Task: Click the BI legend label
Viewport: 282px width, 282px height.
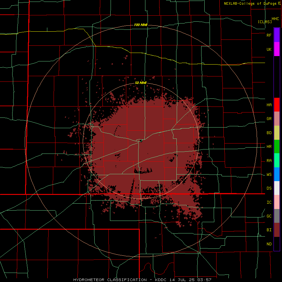Action: (x=269, y=230)
